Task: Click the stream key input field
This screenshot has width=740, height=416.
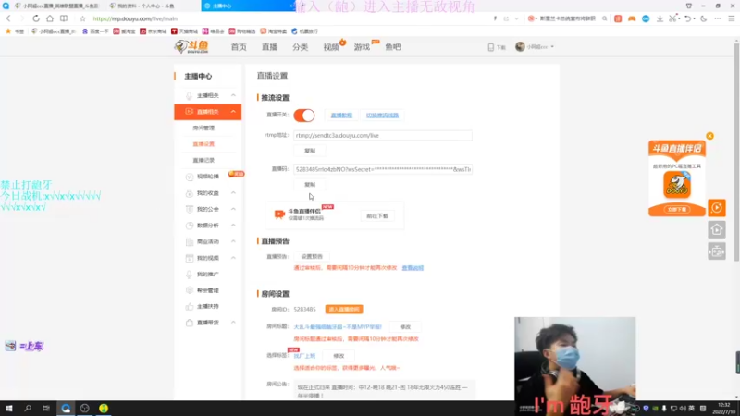Action: click(x=383, y=169)
